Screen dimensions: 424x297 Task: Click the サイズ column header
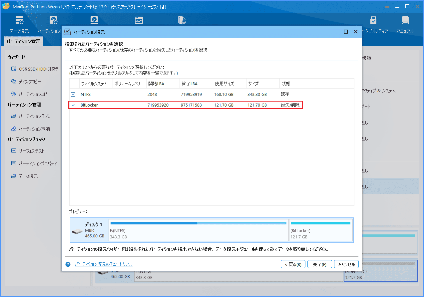point(262,84)
